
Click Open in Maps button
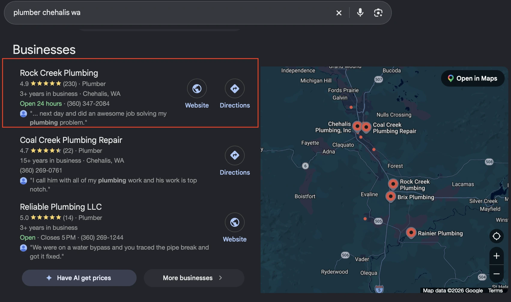pyautogui.click(x=473, y=78)
